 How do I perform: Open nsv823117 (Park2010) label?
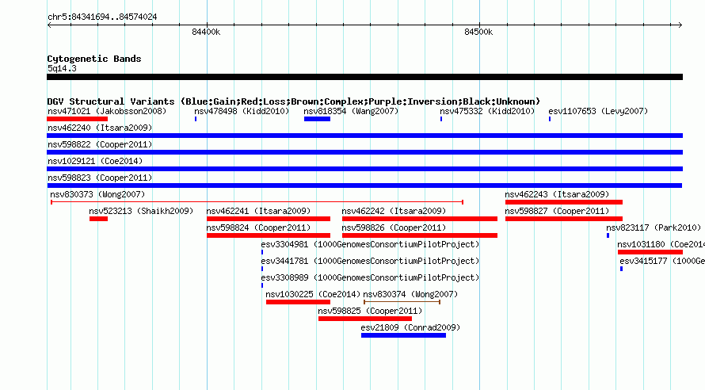(654, 227)
